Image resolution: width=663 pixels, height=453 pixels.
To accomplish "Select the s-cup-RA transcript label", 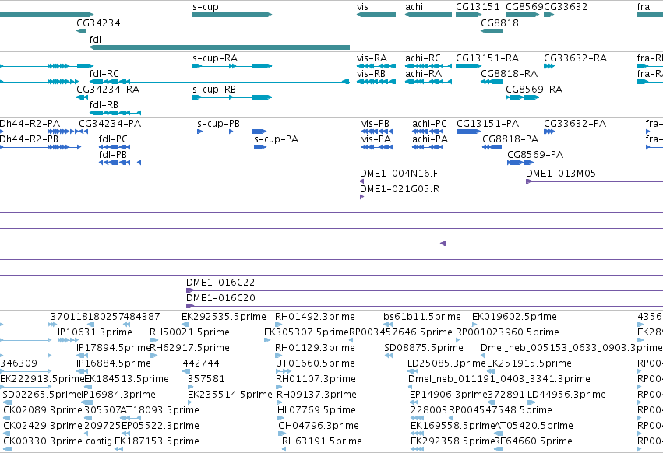I will (215, 58).
